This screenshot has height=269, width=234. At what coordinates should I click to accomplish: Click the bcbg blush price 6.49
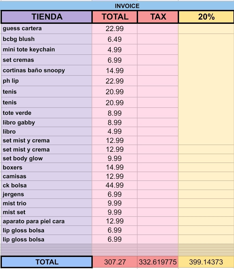(x=115, y=39)
